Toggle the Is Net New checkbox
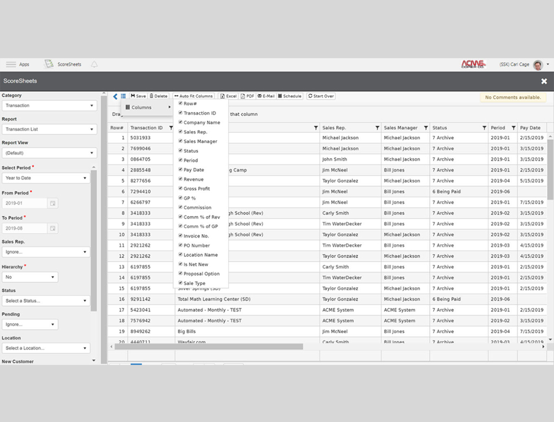This screenshot has height=422, width=554. click(x=180, y=264)
